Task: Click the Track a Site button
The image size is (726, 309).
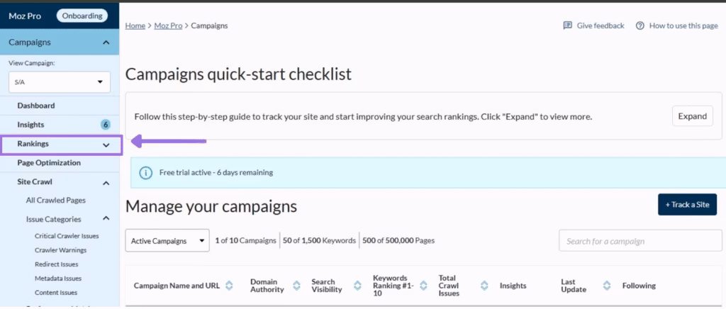Action: click(x=686, y=205)
